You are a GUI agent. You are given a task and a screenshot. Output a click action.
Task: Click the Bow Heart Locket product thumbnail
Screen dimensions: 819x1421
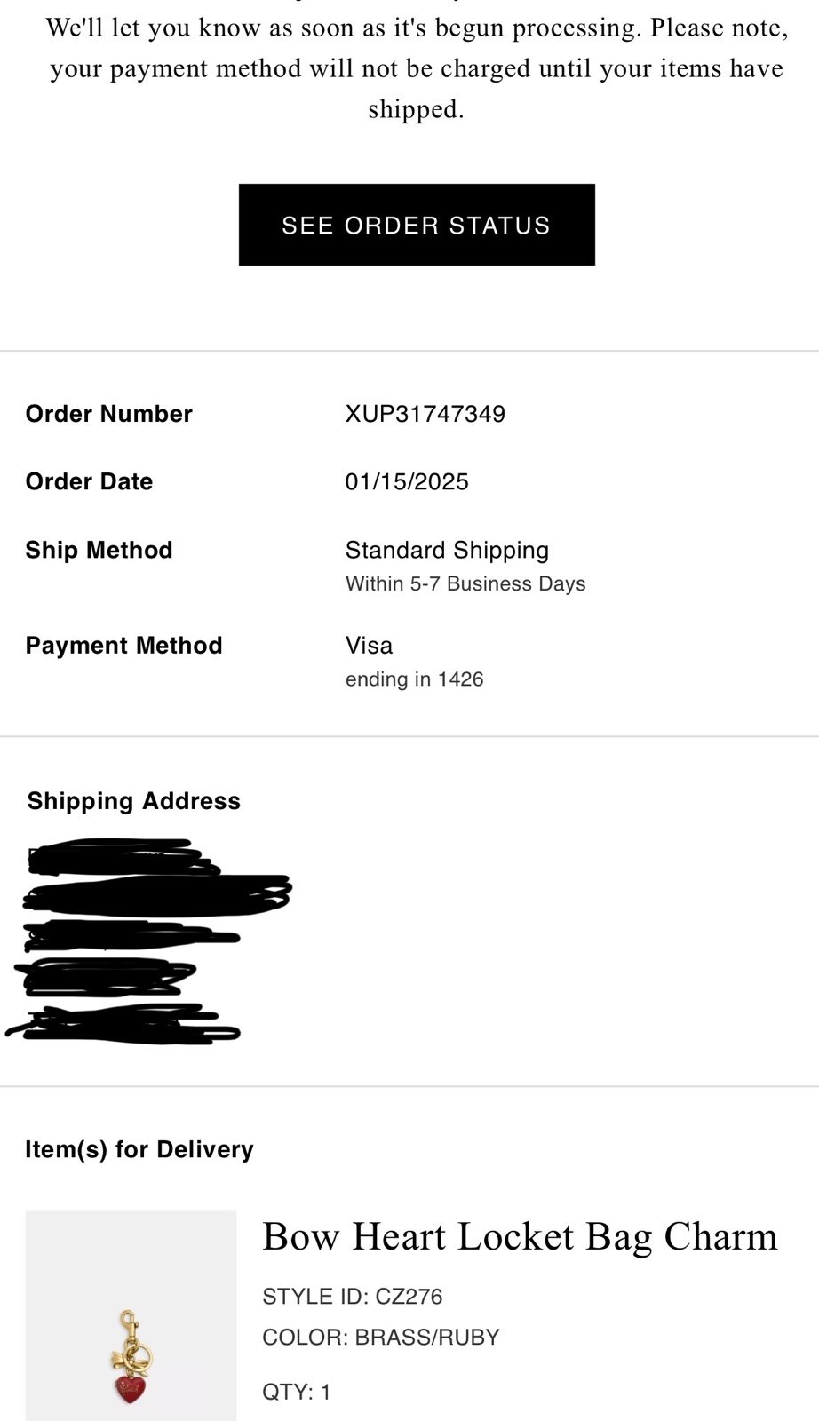pyautogui.click(x=131, y=1315)
